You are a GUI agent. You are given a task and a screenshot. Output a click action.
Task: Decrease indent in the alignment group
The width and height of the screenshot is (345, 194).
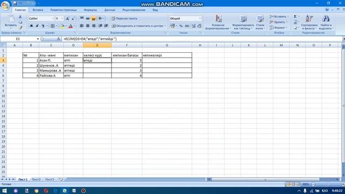[100, 26]
